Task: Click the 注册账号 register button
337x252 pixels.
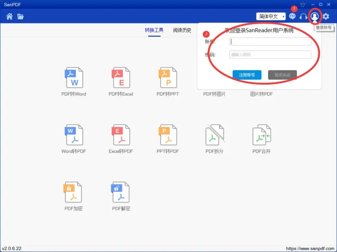Action: (247, 75)
